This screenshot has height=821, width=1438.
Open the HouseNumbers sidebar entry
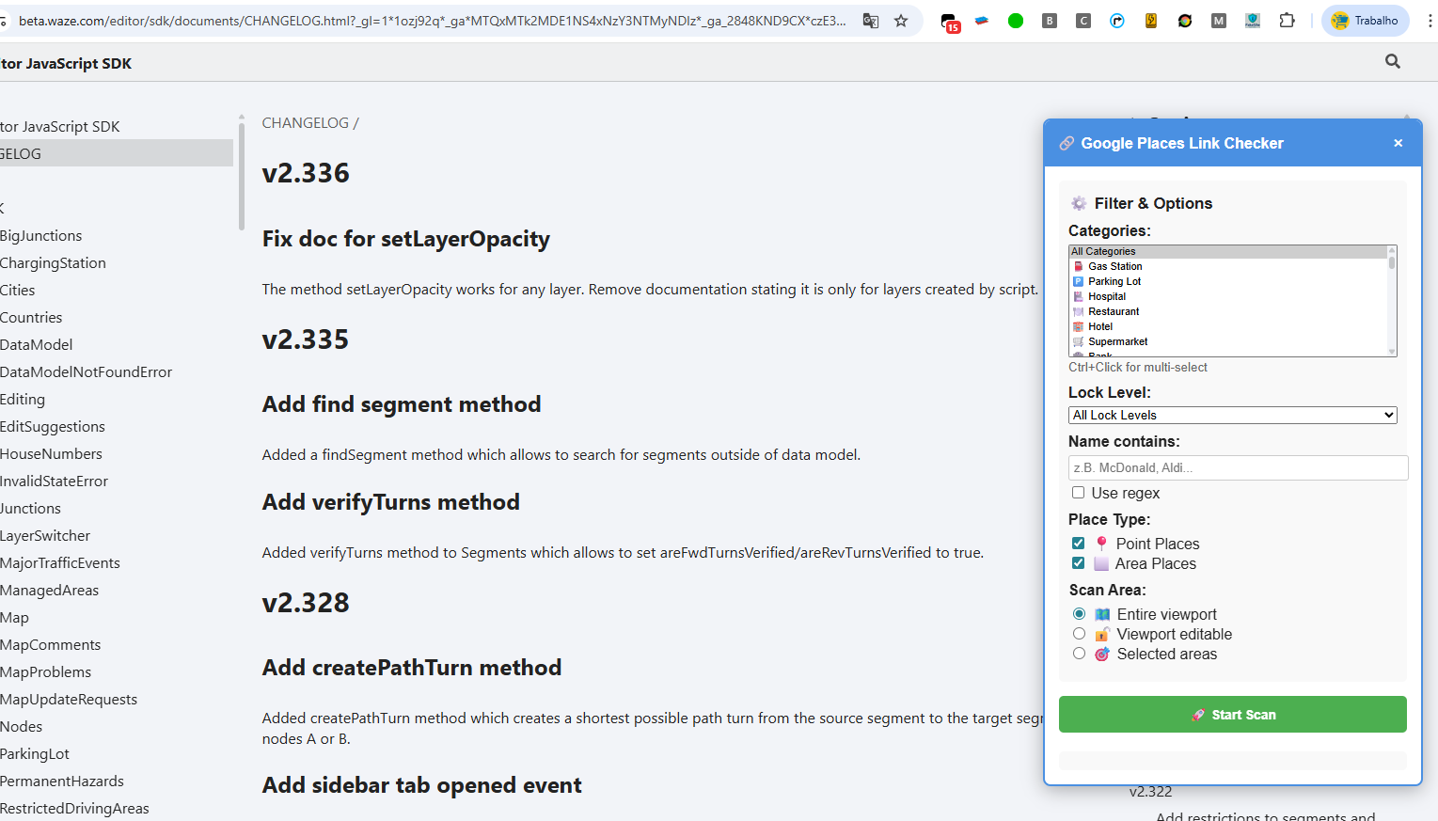point(52,454)
